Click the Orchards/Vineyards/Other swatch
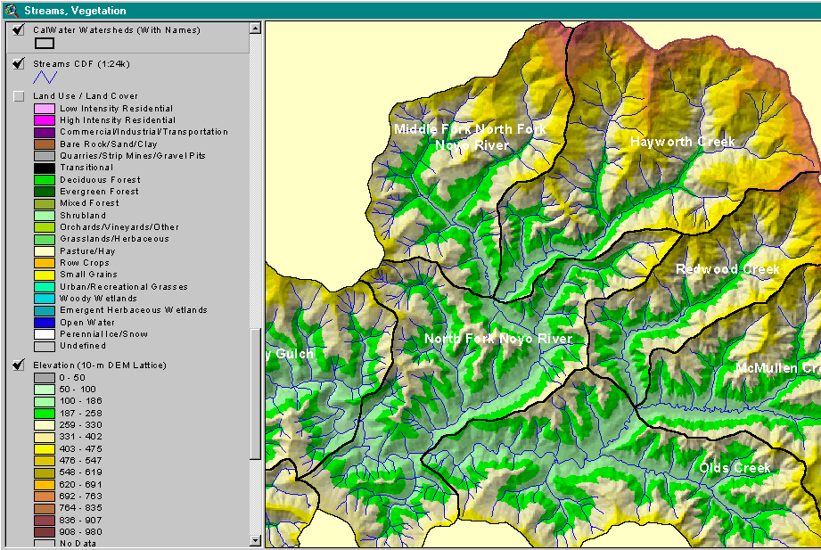This screenshot has height=550, width=821. pyautogui.click(x=45, y=226)
